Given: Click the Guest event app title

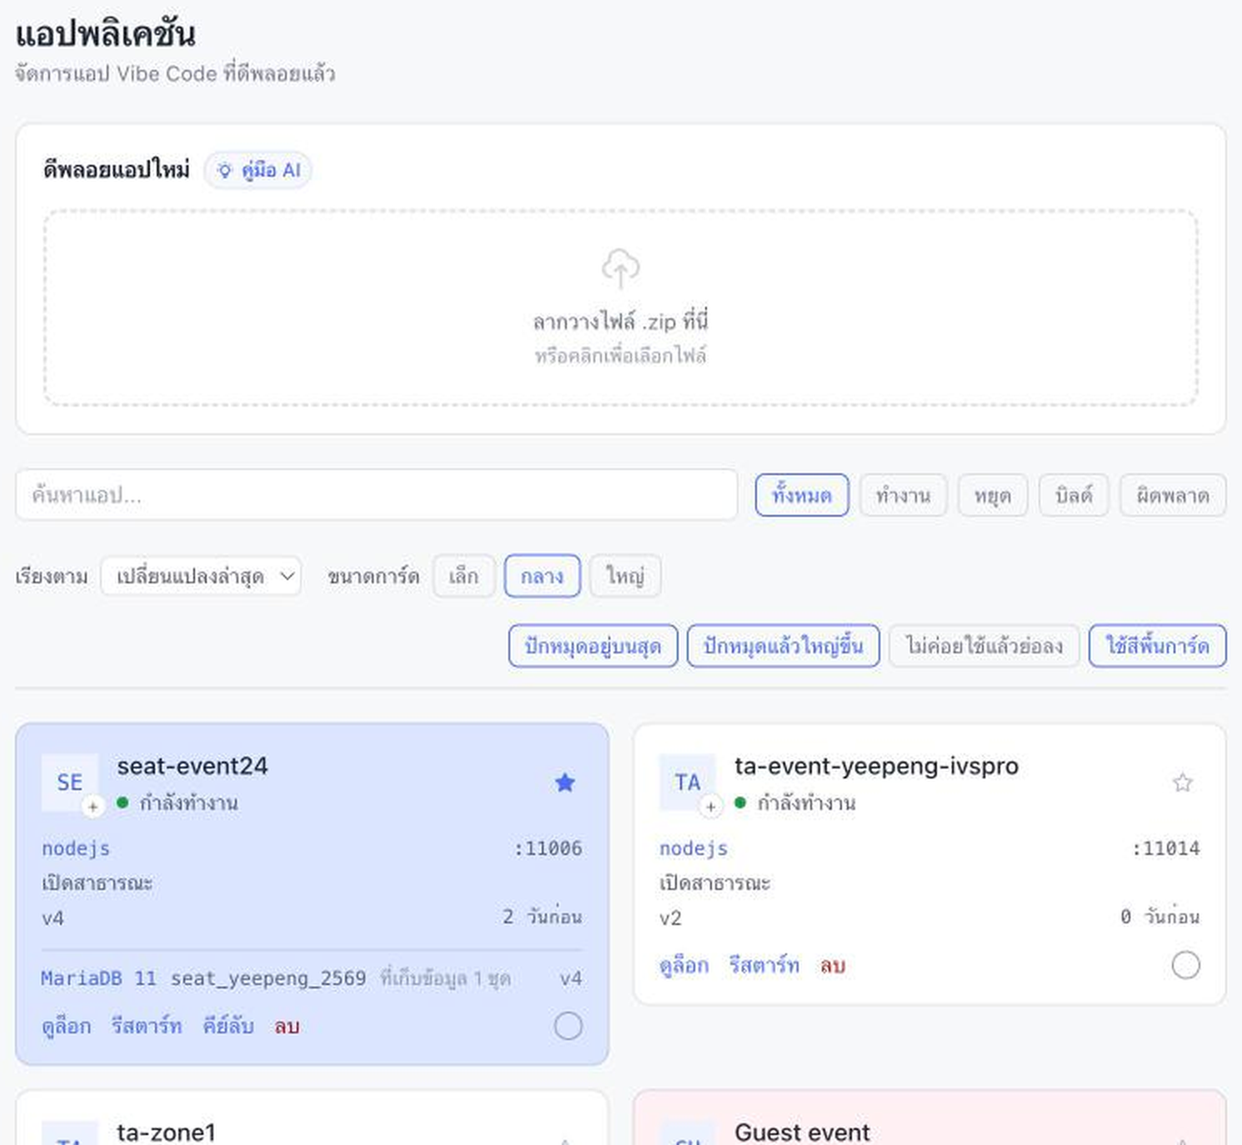Looking at the screenshot, I should coord(802,1132).
